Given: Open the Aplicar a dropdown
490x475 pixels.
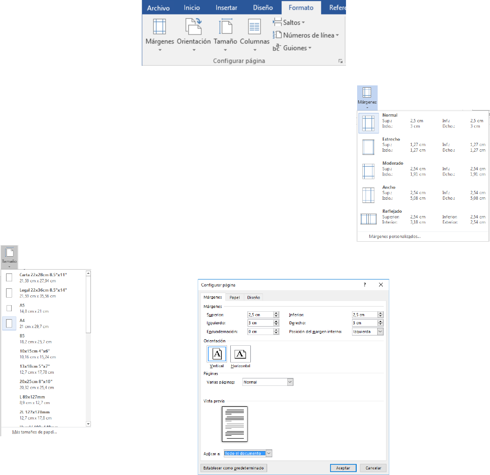Looking at the screenshot, I should pyautogui.click(x=248, y=453).
